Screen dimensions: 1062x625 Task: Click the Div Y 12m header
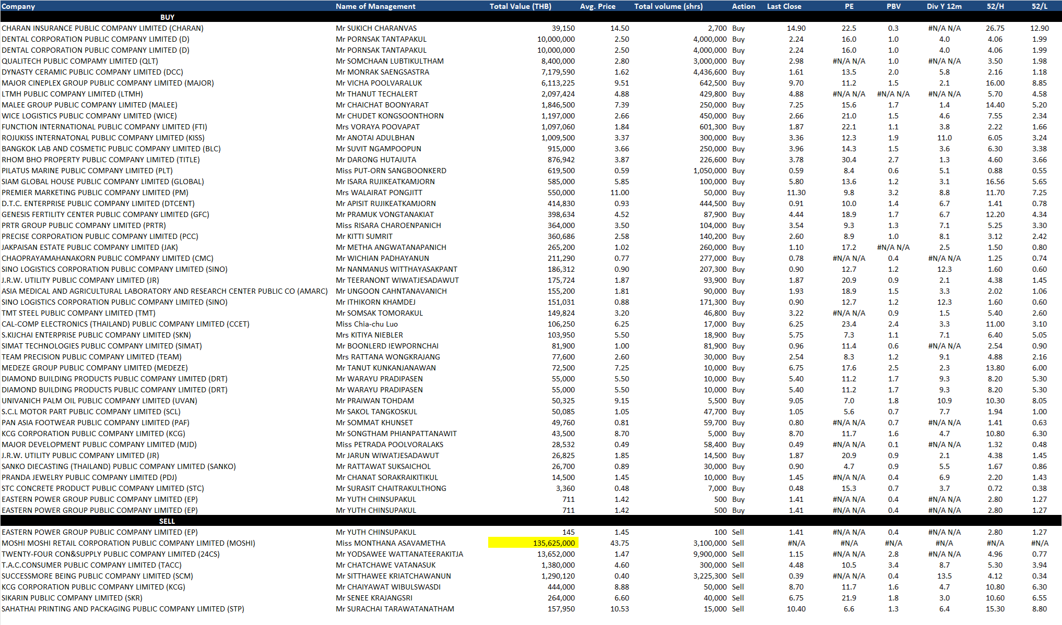[x=944, y=6]
